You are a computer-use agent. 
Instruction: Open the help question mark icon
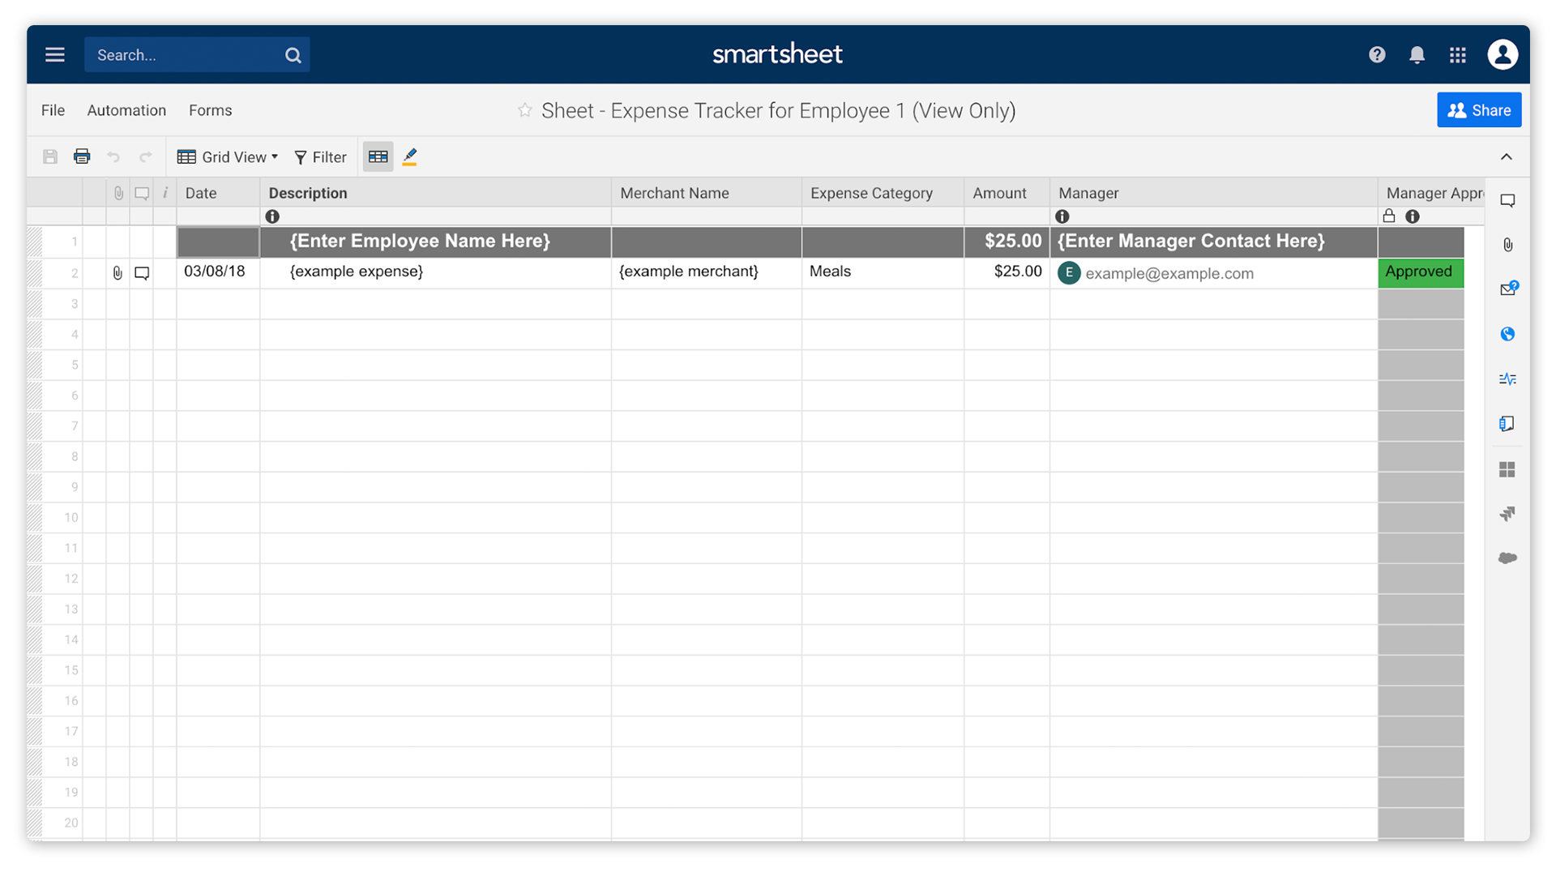tap(1377, 54)
